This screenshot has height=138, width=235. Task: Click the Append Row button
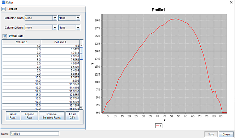tap(29, 116)
